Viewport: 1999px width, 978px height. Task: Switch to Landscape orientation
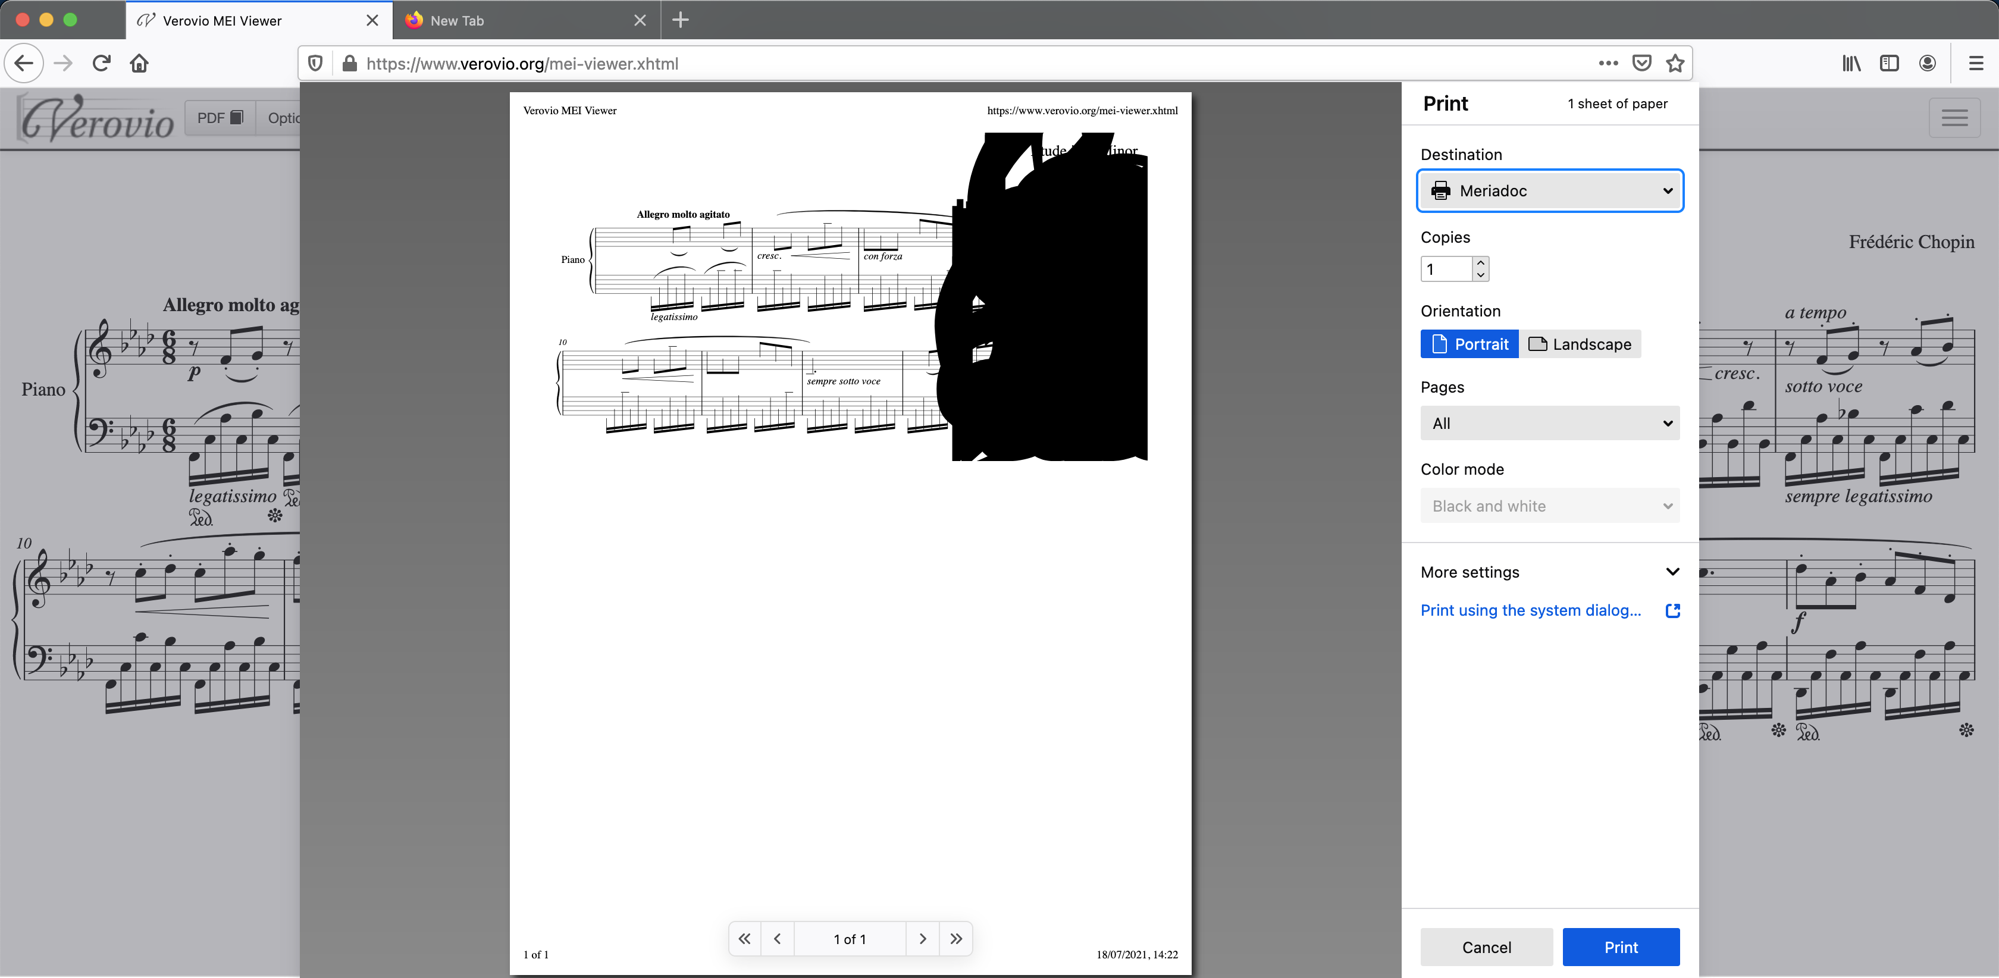[1581, 344]
